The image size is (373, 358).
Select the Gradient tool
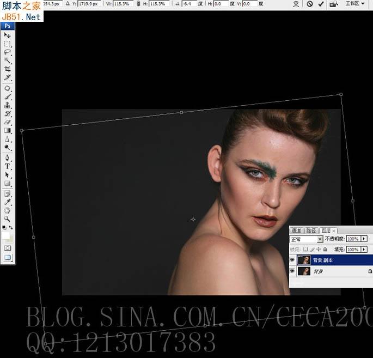[x=7, y=130]
